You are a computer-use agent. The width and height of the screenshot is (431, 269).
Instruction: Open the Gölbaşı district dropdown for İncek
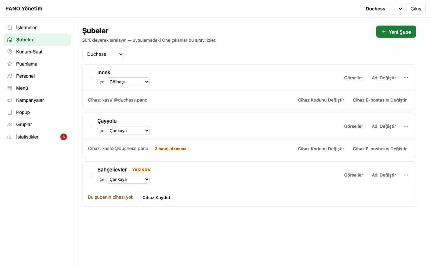click(x=128, y=82)
